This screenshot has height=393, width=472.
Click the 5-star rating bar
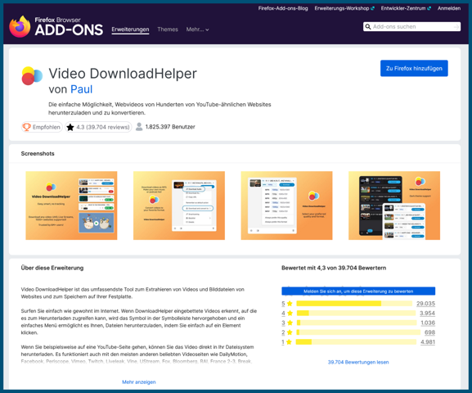tap(354, 304)
